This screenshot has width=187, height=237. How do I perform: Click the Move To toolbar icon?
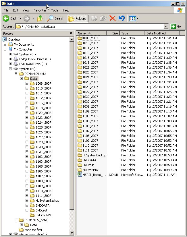(x=94, y=18)
